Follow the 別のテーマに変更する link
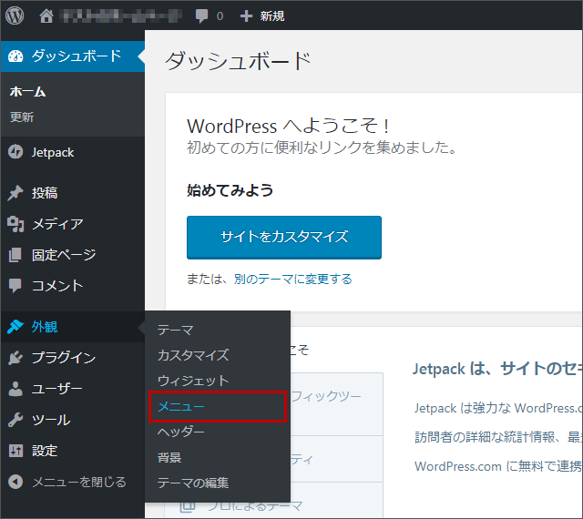This screenshot has height=519, width=583. [x=292, y=279]
